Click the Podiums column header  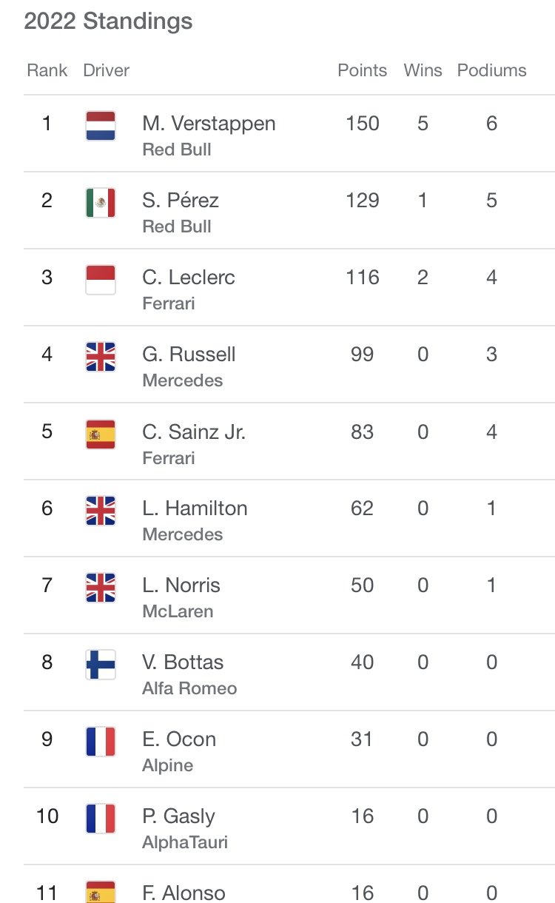click(492, 70)
